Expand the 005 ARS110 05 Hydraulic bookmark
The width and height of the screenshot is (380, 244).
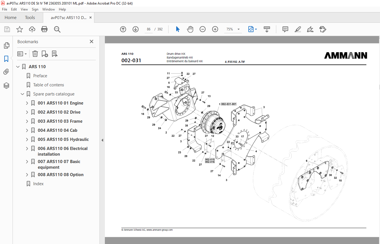pos(27,139)
